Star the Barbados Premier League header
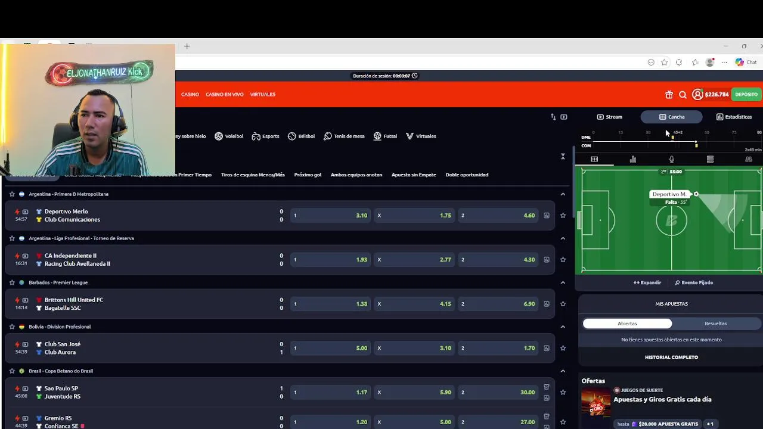 coord(12,282)
